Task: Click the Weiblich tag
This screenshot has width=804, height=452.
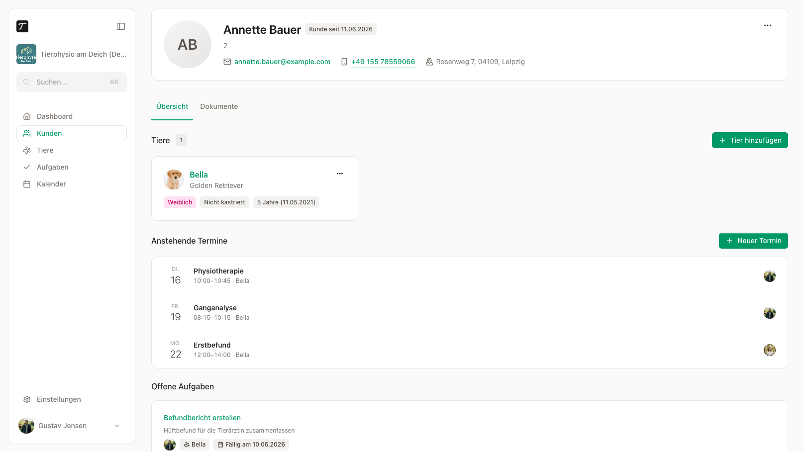Action: (180, 202)
